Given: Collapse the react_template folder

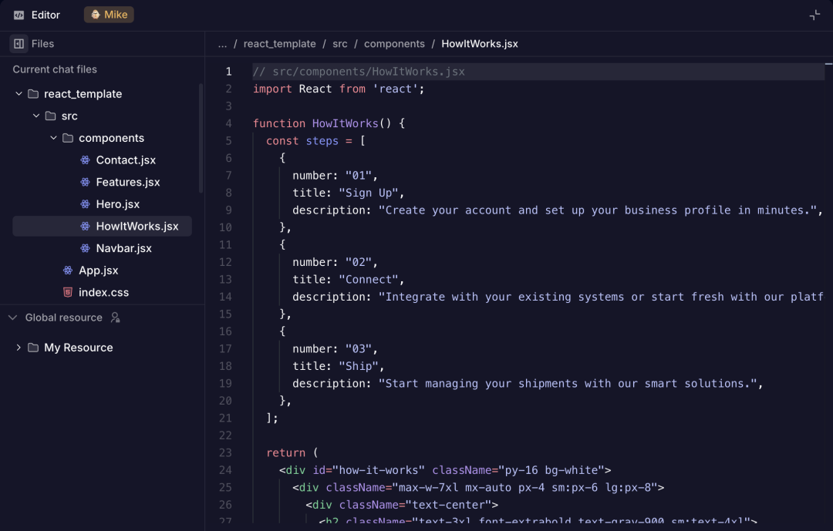Looking at the screenshot, I should [x=19, y=94].
